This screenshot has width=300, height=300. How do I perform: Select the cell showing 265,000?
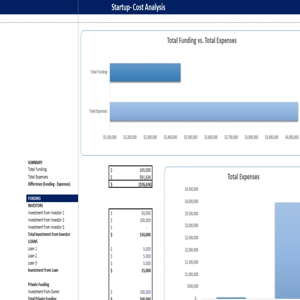click(131, 169)
